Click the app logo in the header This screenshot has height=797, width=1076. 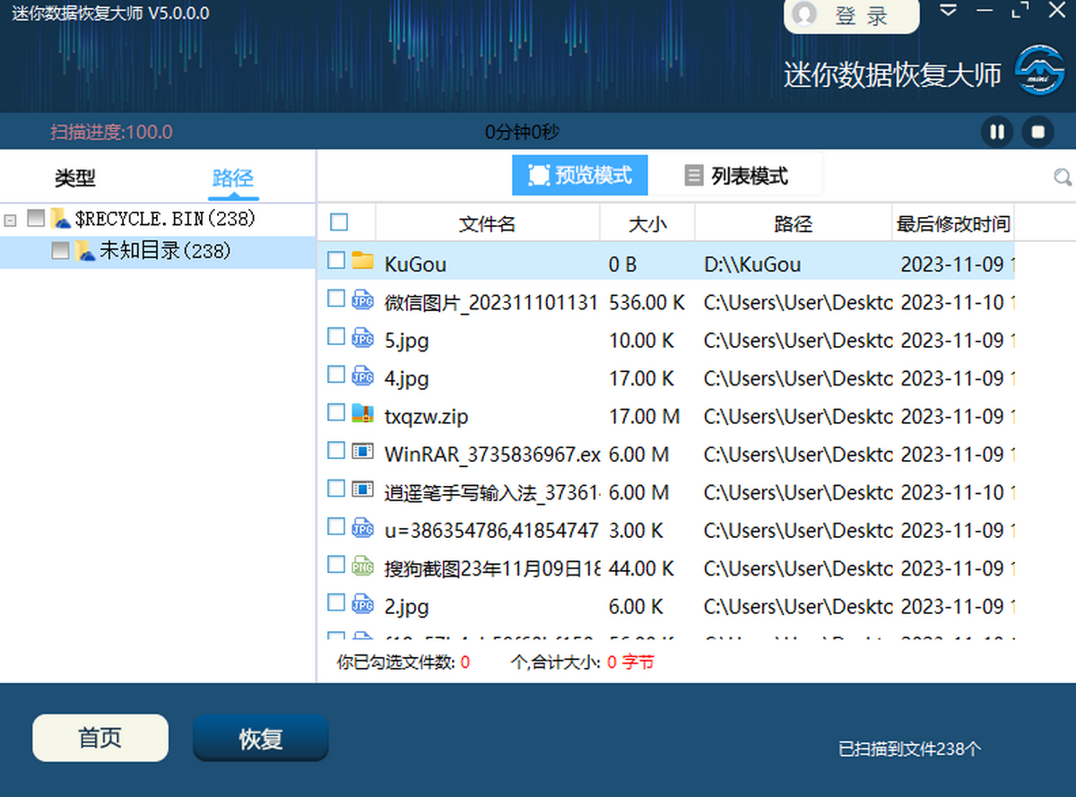tap(1039, 71)
